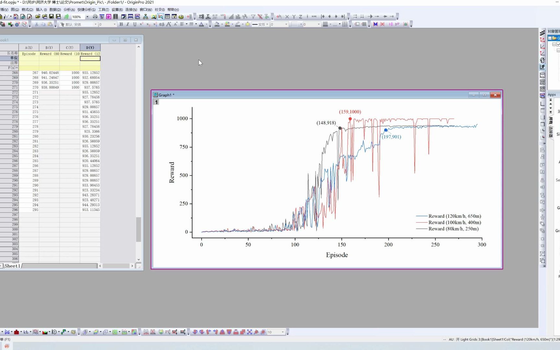Click the Add data filter funnel icon

point(253,17)
